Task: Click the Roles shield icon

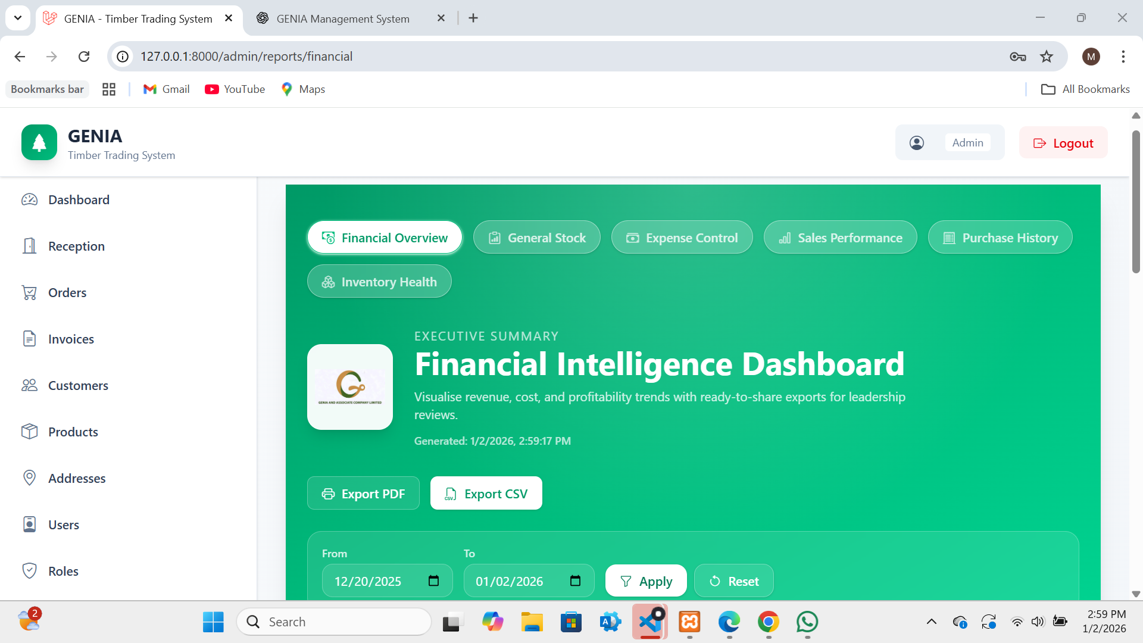Action: 30,570
